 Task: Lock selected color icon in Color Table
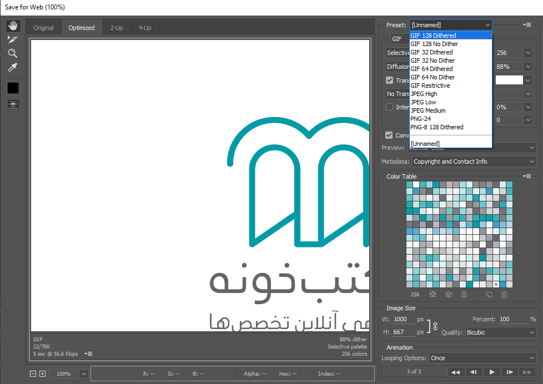(x=464, y=294)
